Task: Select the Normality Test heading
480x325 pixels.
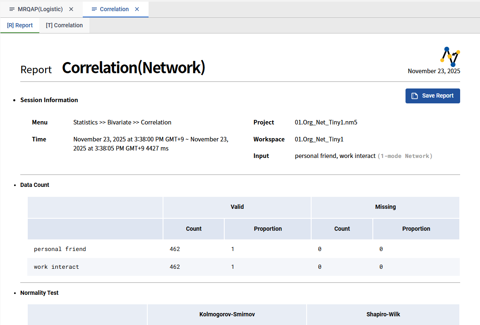Action: point(39,293)
